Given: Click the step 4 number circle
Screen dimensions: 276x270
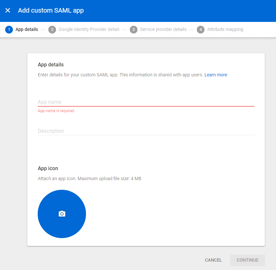Looking at the screenshot, I should coord(201,30).
